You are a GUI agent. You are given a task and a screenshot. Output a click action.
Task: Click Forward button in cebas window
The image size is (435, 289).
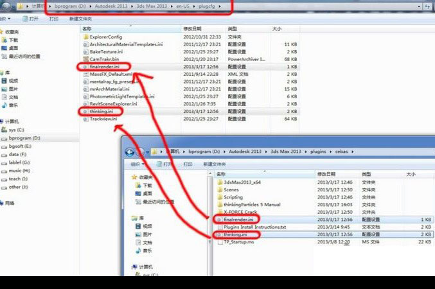pos(141,152)
